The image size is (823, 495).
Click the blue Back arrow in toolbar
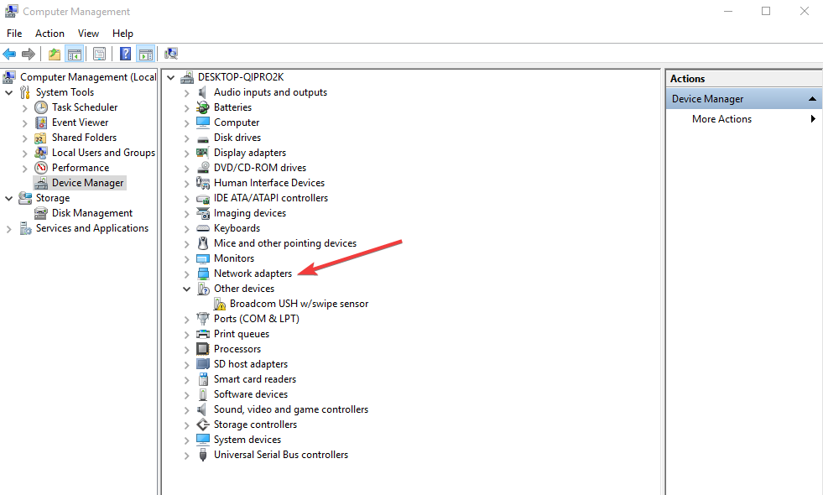click(x=10, y=55)
